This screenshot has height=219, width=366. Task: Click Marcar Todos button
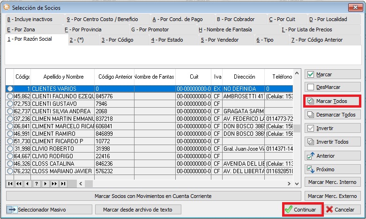(332, 101)
